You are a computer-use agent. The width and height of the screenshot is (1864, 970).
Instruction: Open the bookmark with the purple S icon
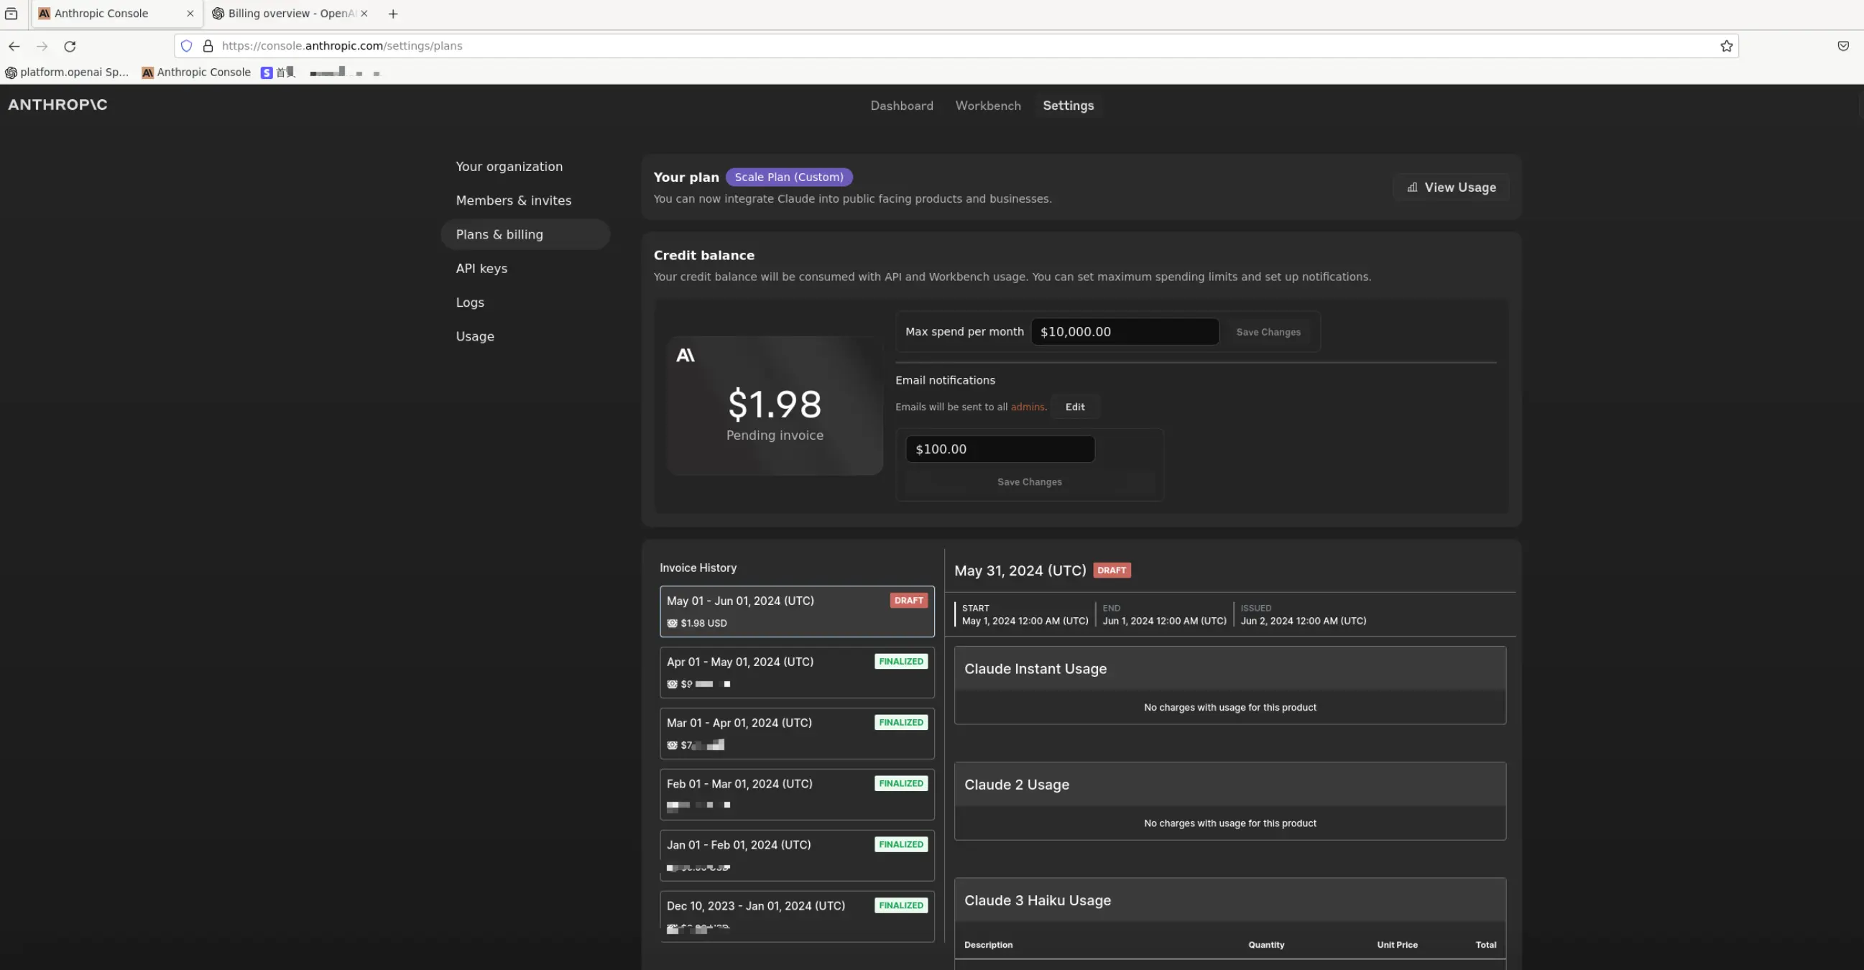278,73
